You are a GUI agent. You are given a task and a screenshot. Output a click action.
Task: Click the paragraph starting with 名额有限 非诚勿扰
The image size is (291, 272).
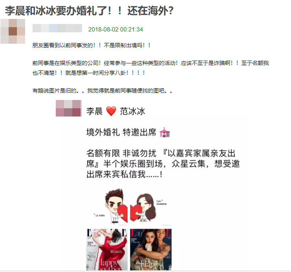pos(163,164)
